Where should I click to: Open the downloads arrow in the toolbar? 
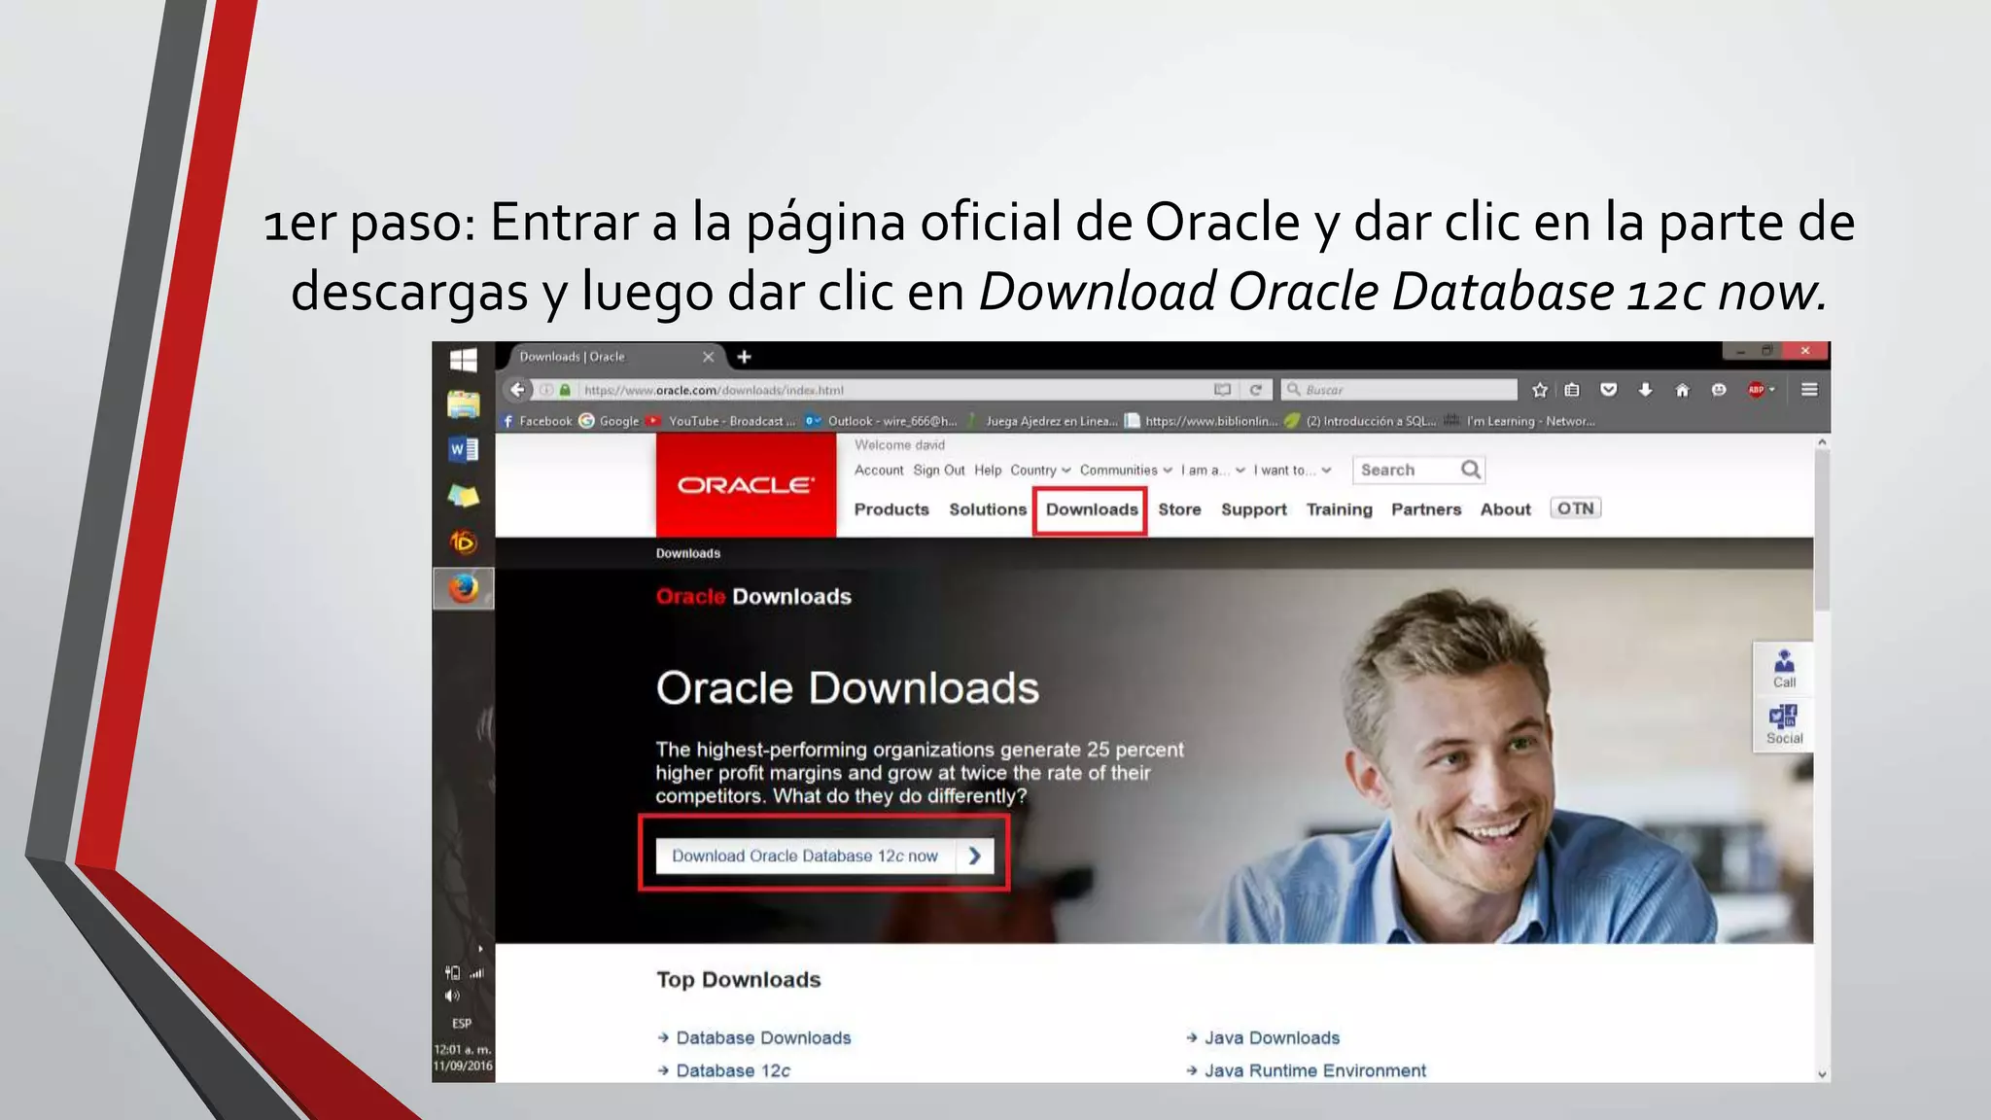pyautogui.click(x=1645, y=390)
